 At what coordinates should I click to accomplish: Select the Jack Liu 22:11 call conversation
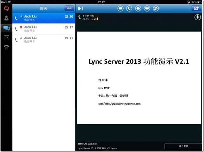44,39
